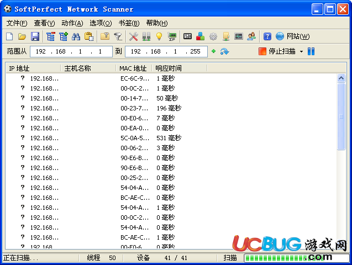The height and width of the screenshot is (265, 352).
Task: Click the gear services icon
Action: point(213,36)
